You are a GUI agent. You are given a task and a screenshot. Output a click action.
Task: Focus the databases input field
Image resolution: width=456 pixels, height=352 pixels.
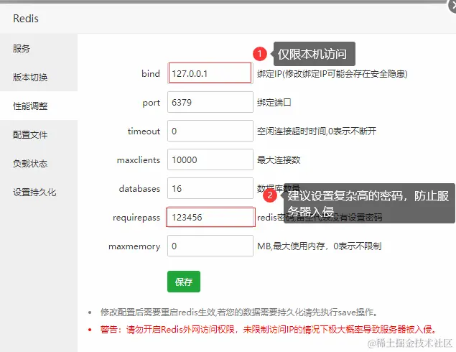(x=210, y=188)
